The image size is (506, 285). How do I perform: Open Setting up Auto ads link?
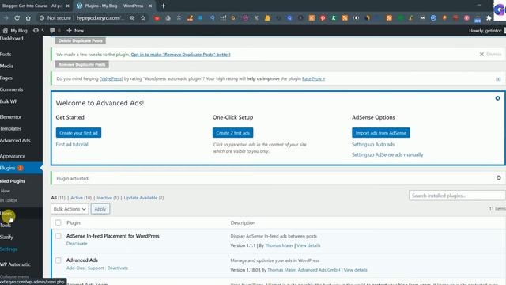pyautogui.click(x=373, y=144)
